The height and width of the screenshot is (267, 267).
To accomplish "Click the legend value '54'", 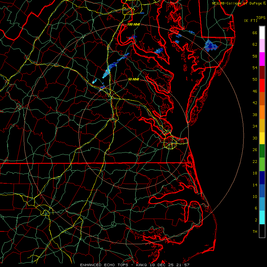I will click(255, 68).
